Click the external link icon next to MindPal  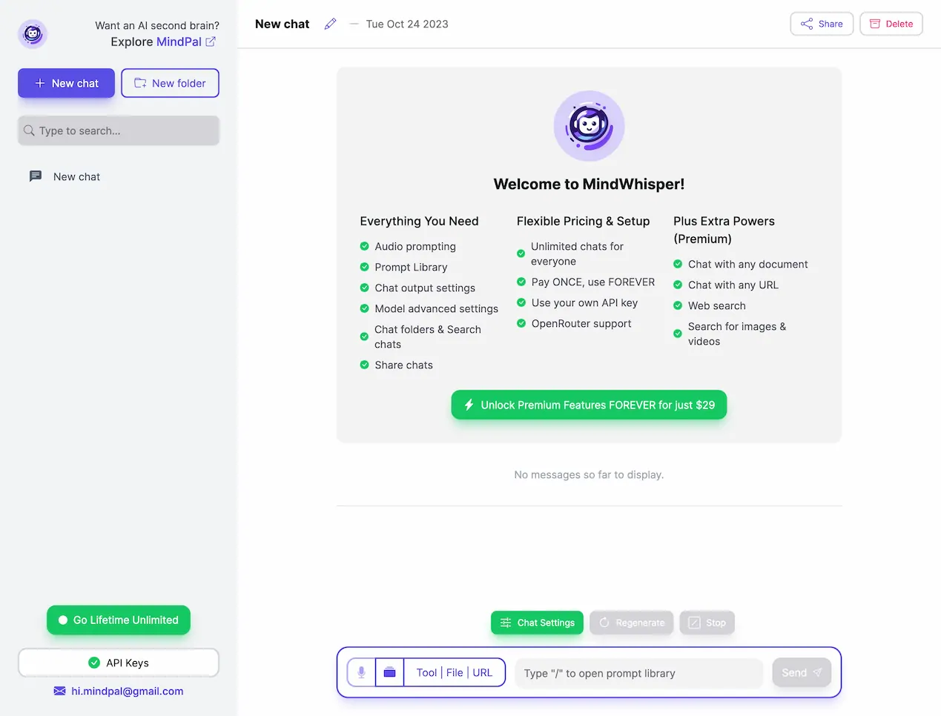point(211,42)
